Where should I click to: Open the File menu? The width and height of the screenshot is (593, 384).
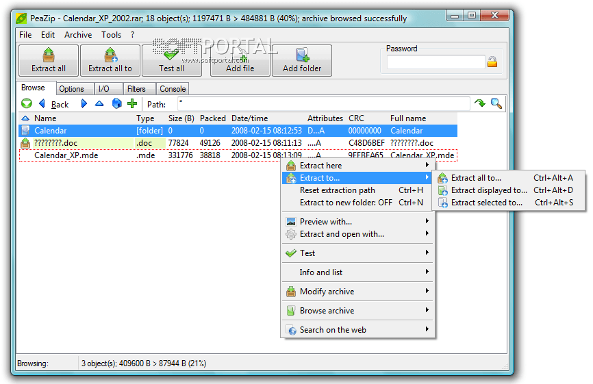pos(25,35)
